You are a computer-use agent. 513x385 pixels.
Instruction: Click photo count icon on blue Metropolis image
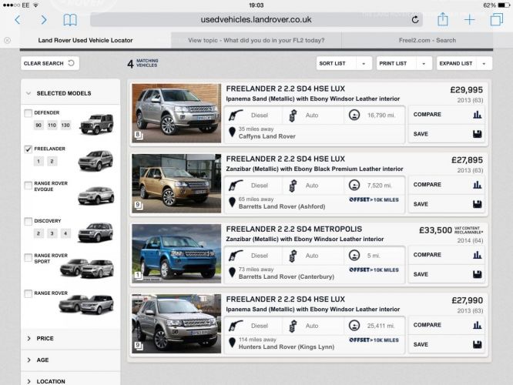click(139, 276)
